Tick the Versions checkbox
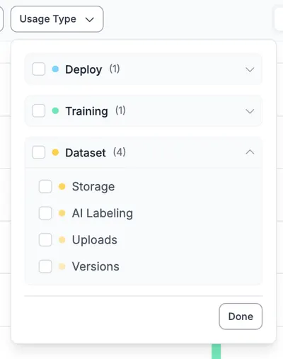Image resolution: width=283 pixels, height=359 pixels. [x=45, y=266]
